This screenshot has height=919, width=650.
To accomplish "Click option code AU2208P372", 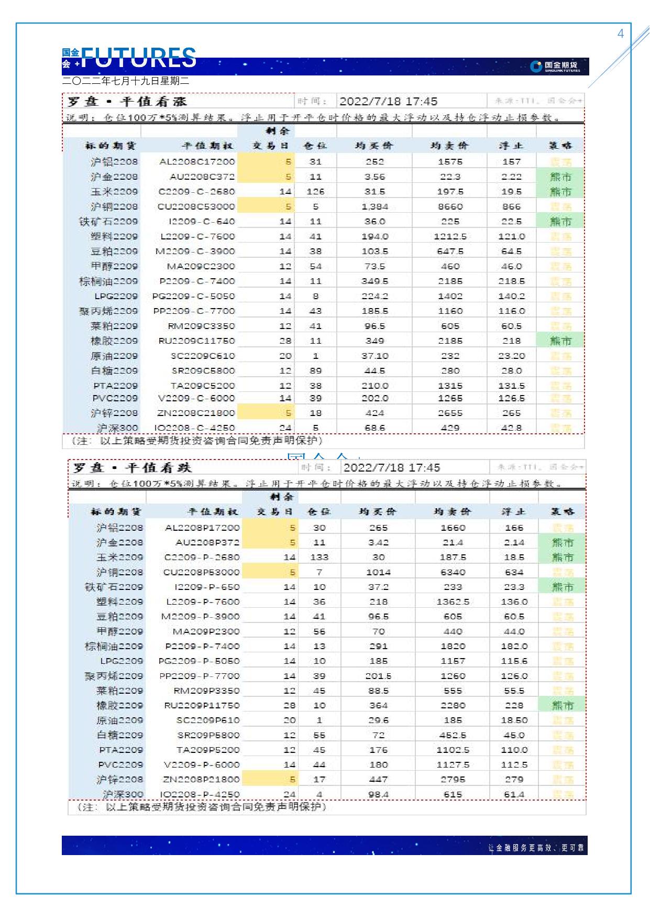I will pyautogui.click(x=207, y=542).
